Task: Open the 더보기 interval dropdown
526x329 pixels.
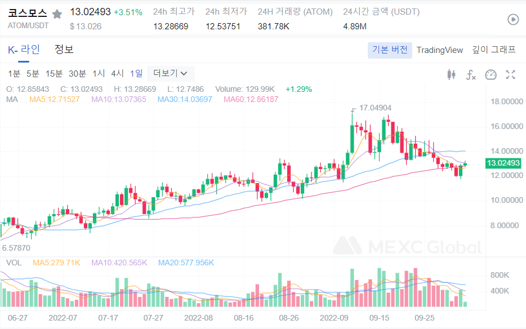Action: point(171,73)
